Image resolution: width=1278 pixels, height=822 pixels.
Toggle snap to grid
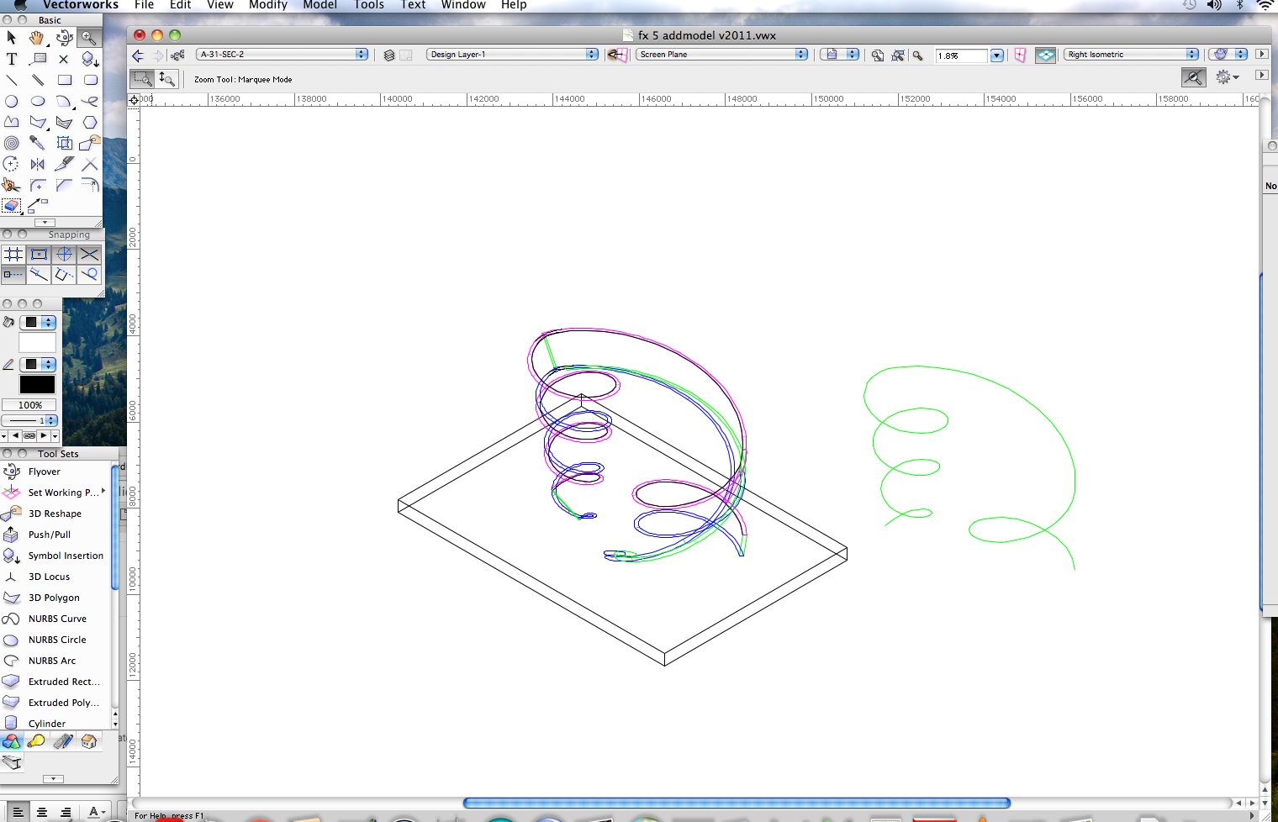point(13,254)
